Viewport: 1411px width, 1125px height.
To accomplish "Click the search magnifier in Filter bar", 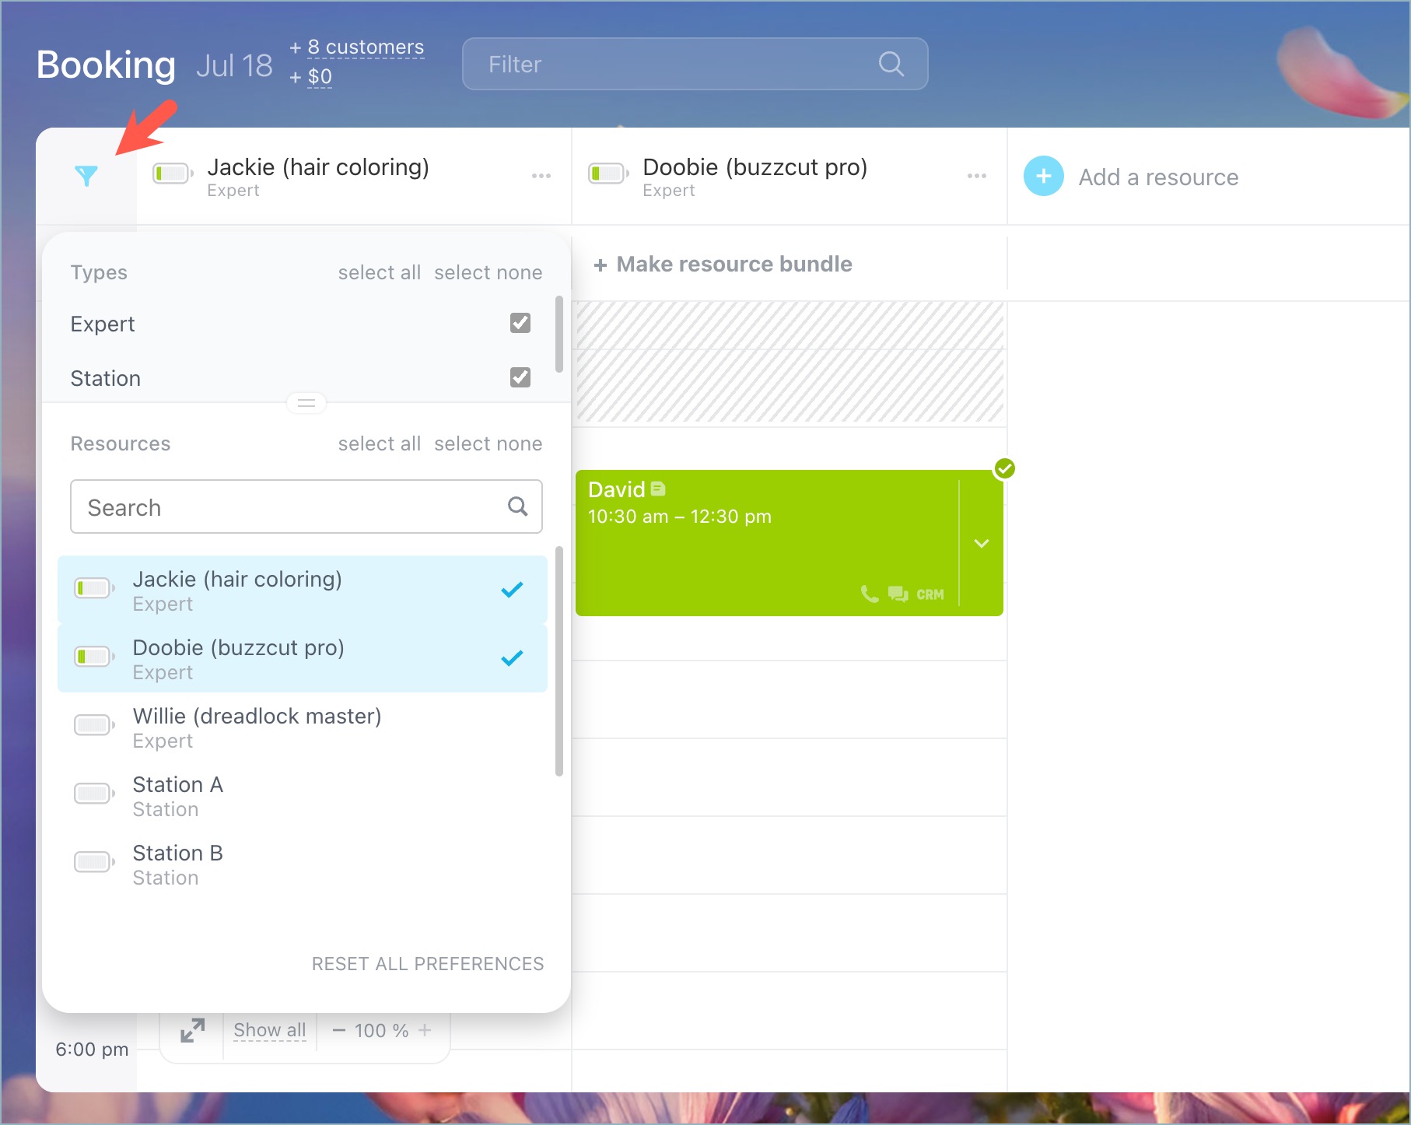I will pos(891,64).
